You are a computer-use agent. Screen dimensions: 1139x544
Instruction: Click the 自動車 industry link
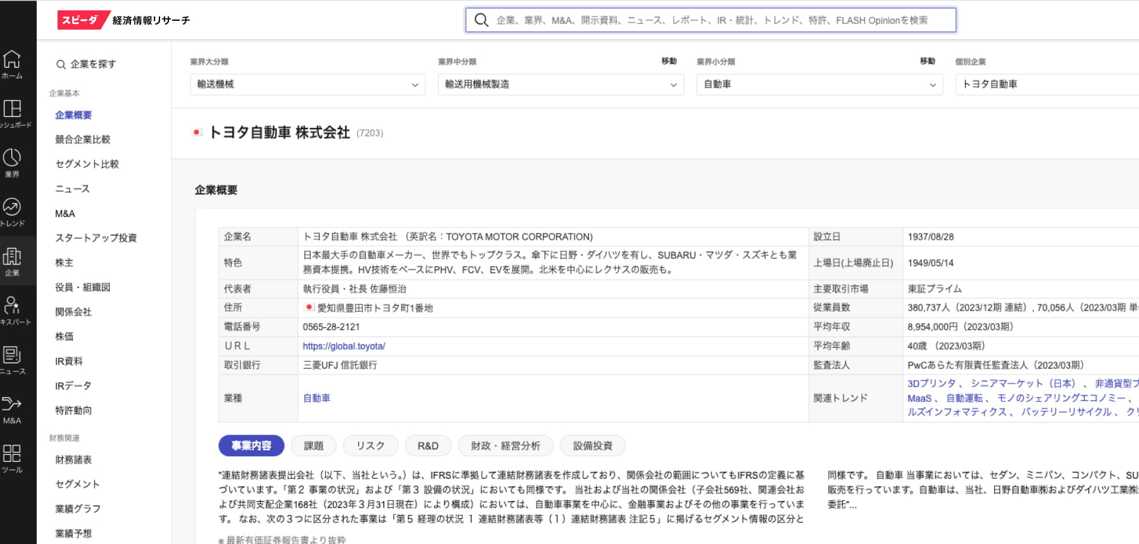pos(316,398)
